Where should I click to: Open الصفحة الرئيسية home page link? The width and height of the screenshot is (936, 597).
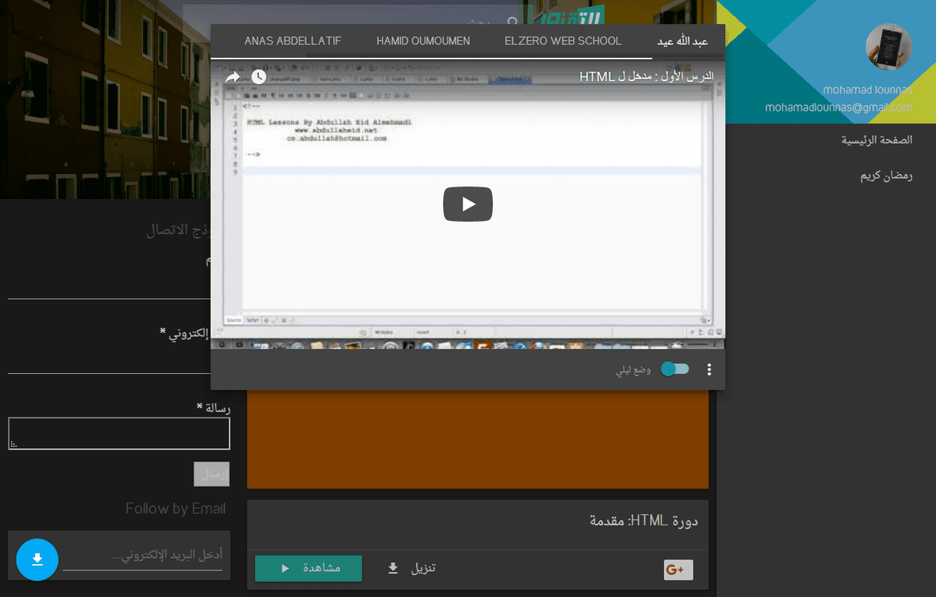(876, 140)
